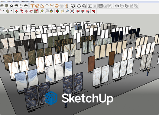Image resolution: width=159 pixels, height=115 pixels.
Task: Click the V-Ray batch render icon
Action: pyautogui.click(x=105, y=6)
